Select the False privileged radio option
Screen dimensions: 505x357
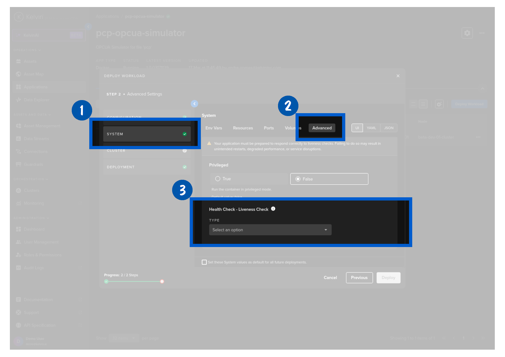298,179
